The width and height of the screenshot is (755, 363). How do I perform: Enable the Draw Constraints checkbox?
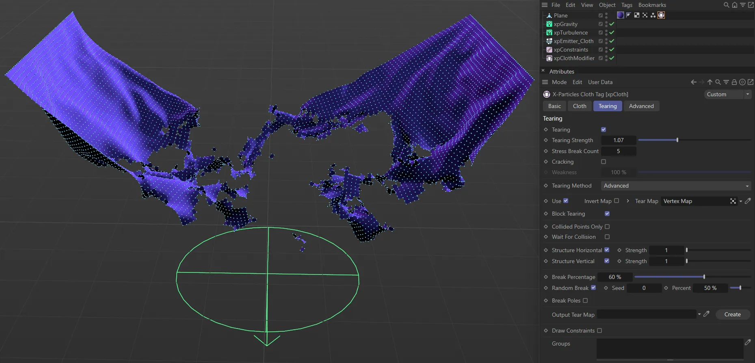click(599, 331)
